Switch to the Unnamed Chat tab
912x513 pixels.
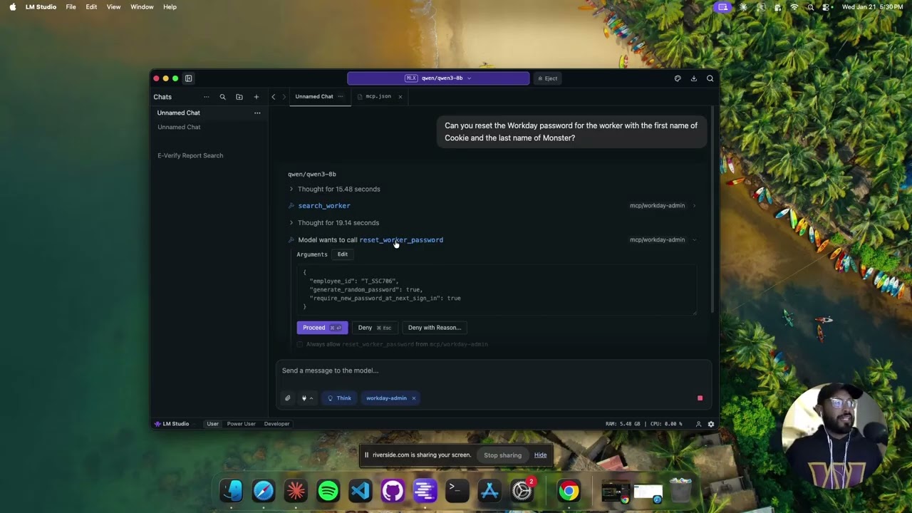[314, 96]
